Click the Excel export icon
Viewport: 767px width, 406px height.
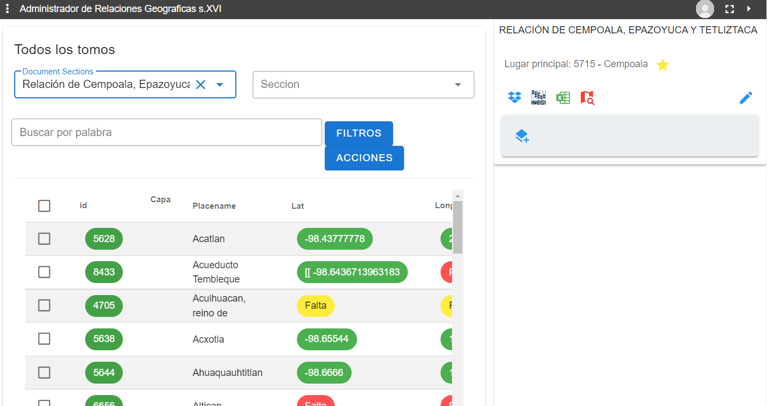[x=563, y=98]
